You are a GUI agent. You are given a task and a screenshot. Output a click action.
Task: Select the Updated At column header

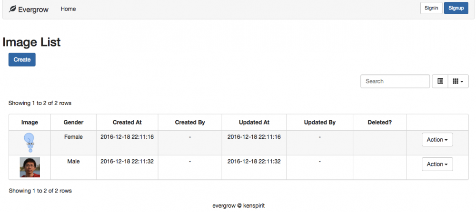click(x=254, y=122)
